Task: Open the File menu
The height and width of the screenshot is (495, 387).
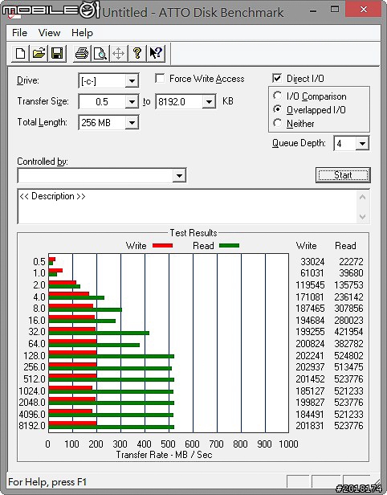Action: (x=19, y=32)
